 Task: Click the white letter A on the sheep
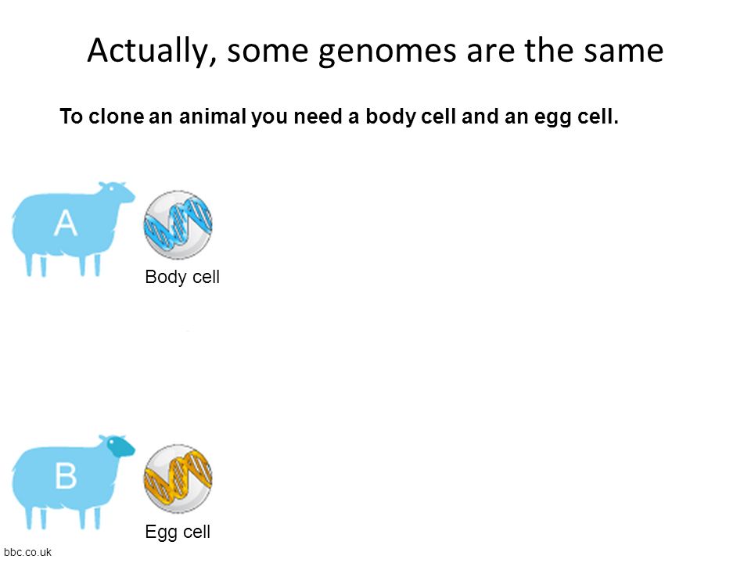pyautogui.click(x=66, y=223)
